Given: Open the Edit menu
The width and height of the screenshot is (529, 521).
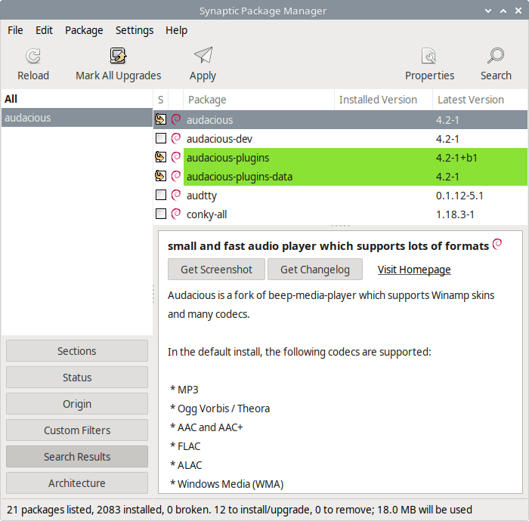Looking at the screenshot, I should pos(44,30).
